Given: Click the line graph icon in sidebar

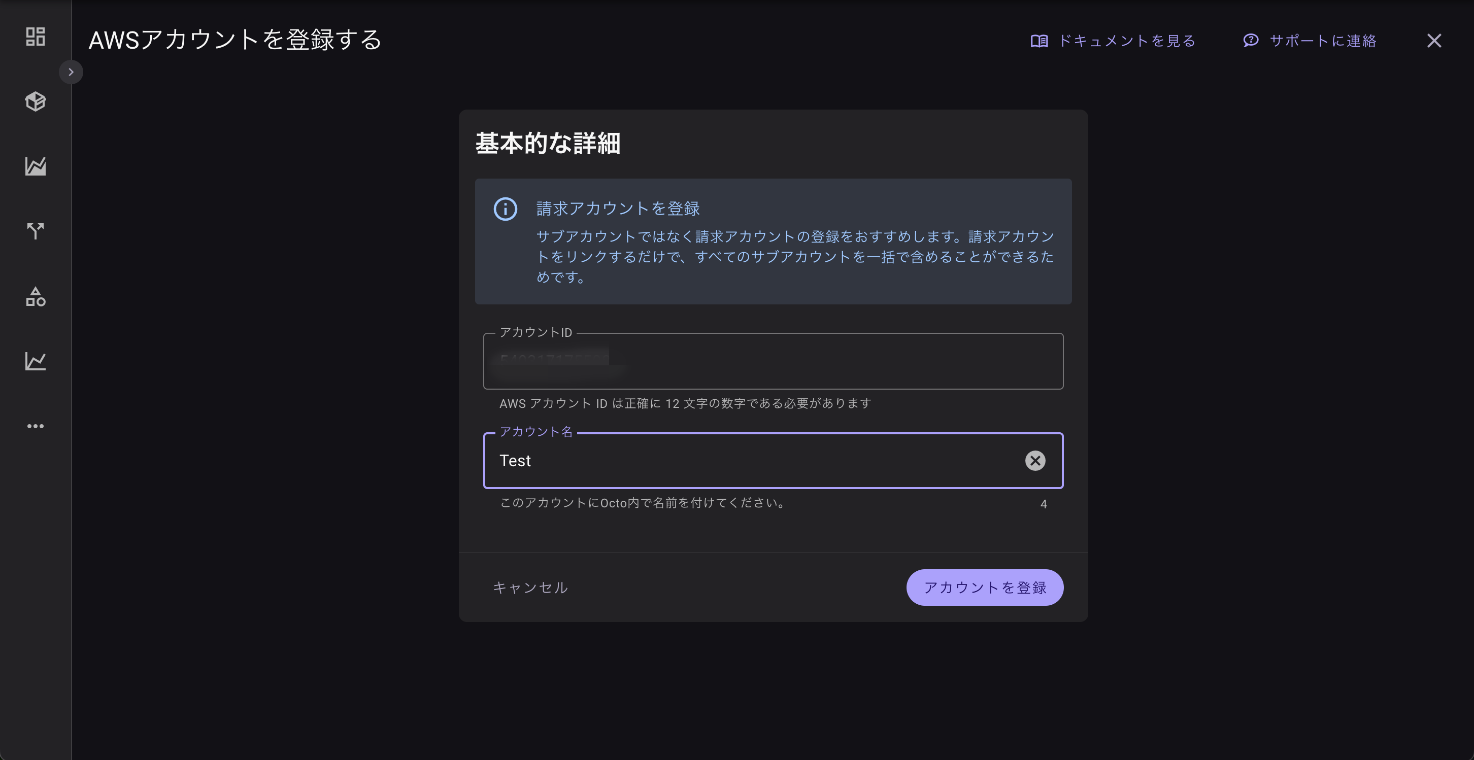Looking at the screenshot, I should tap(36, 361).
